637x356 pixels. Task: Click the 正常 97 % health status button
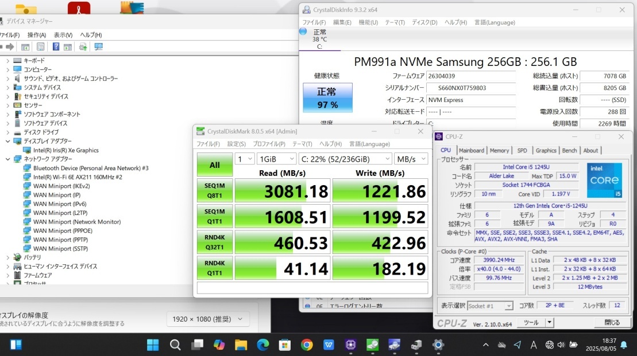(x=327, y=97)
